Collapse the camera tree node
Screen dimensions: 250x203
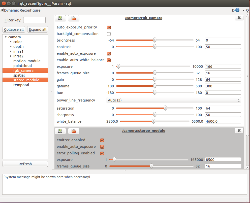tap(6, 37)
